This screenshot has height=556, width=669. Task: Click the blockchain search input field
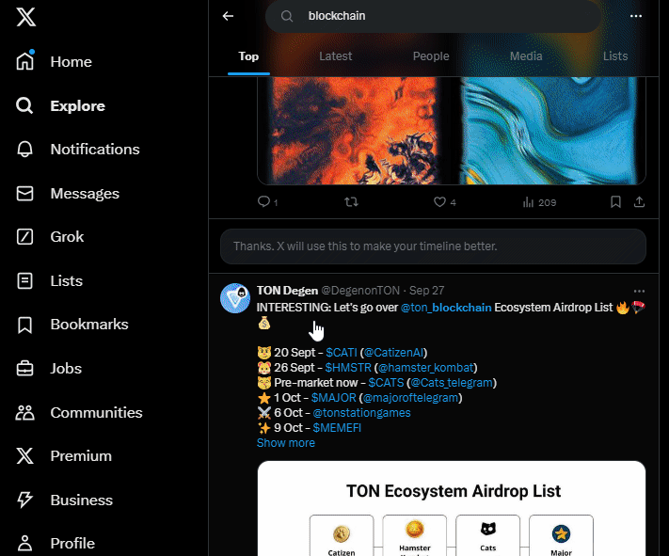442,16
